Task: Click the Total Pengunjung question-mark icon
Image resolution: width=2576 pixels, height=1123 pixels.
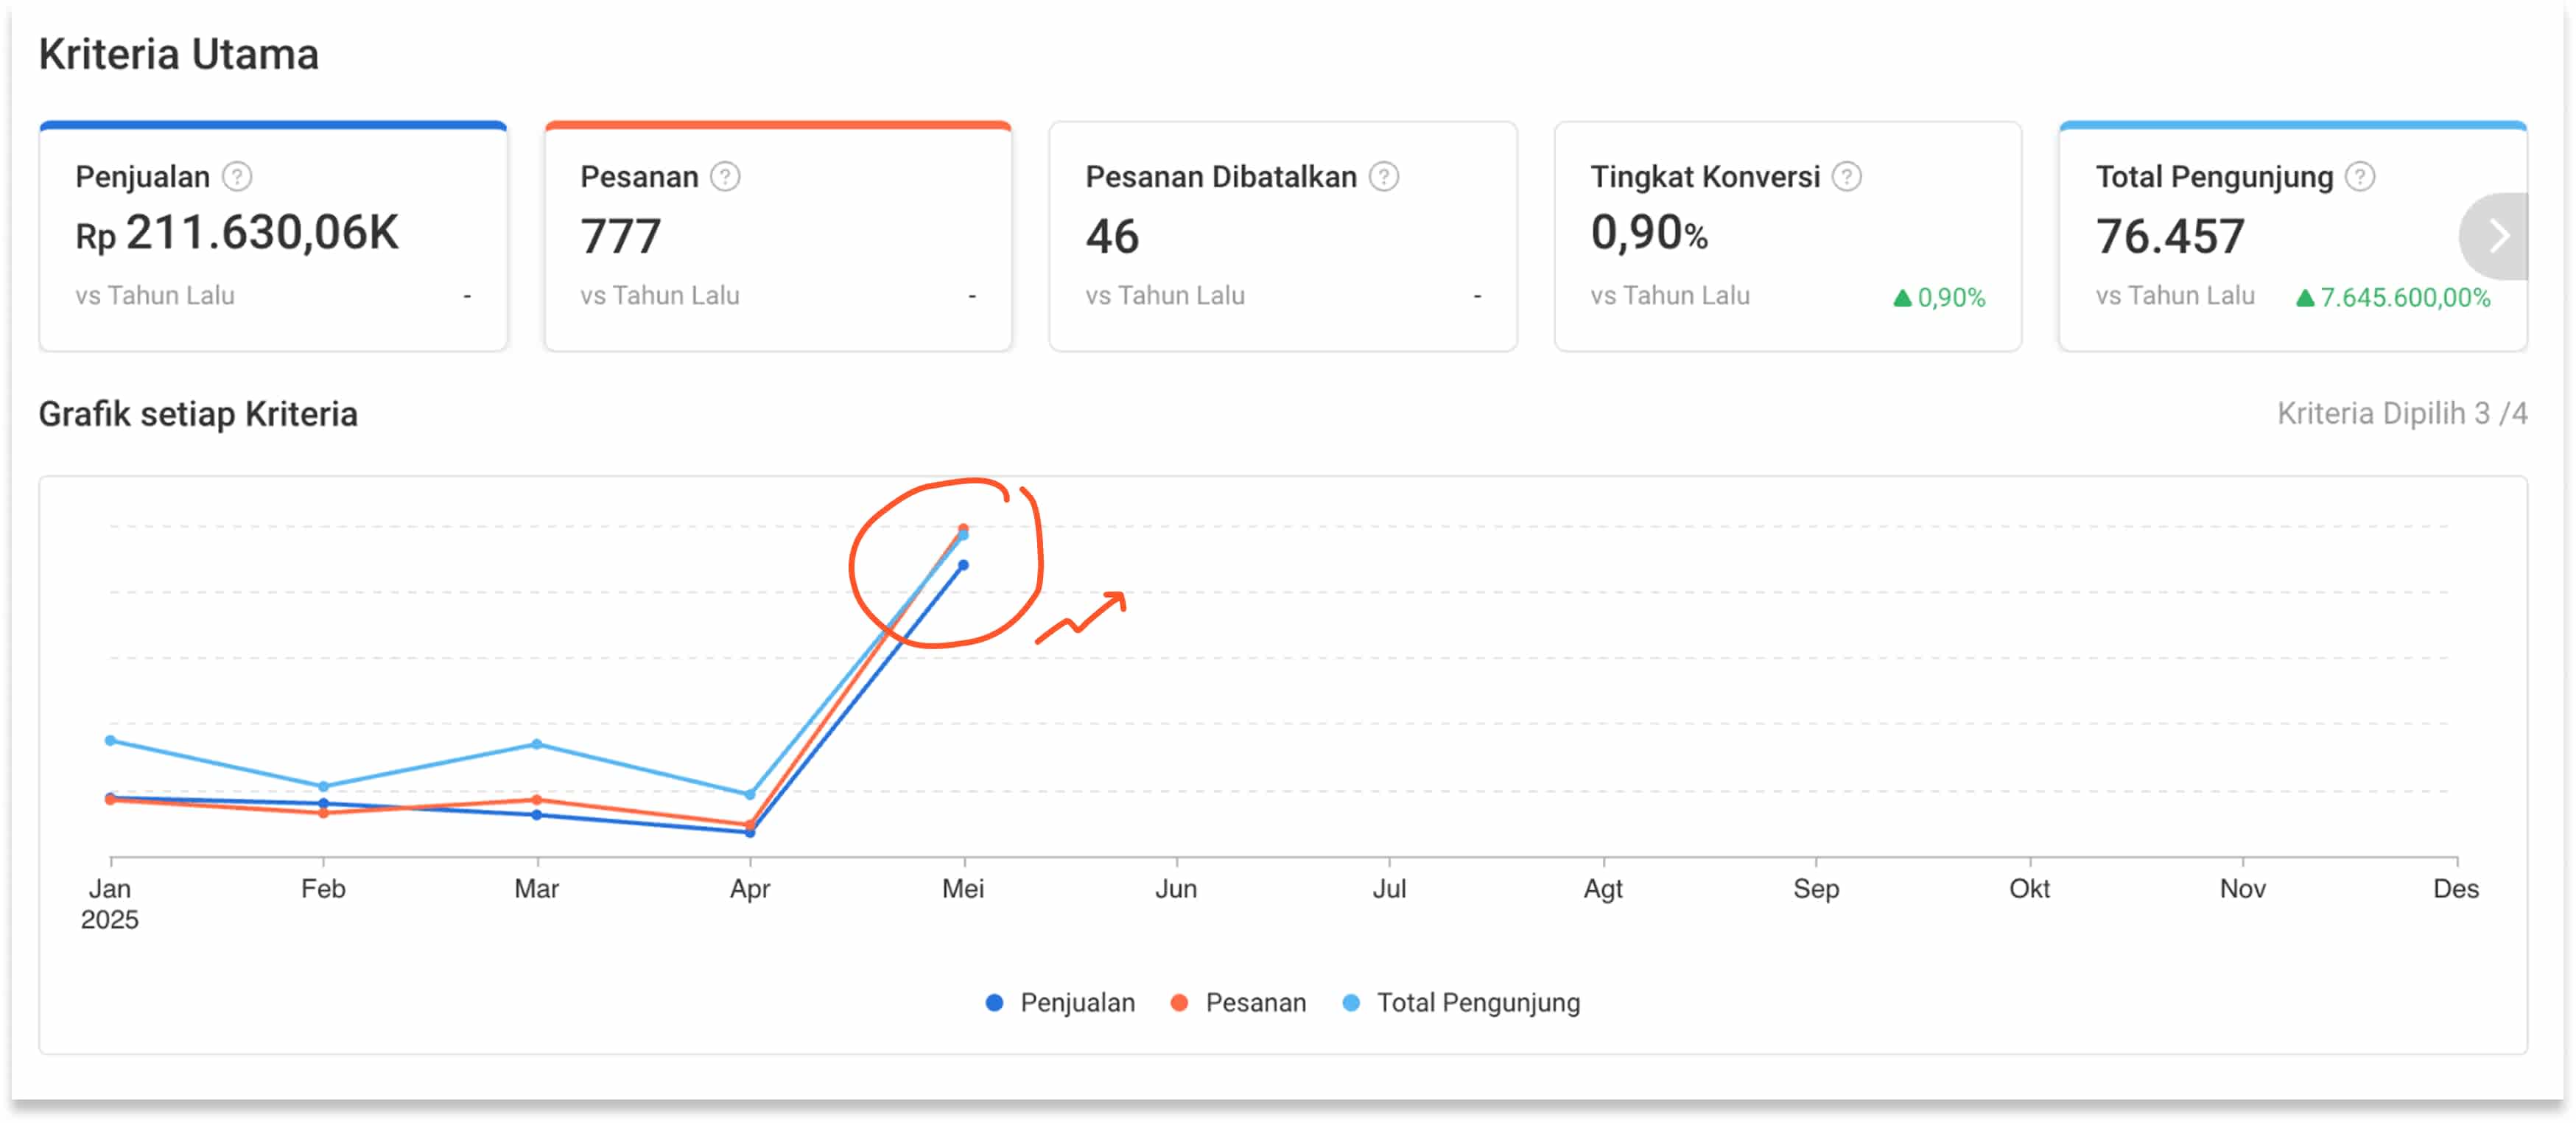Action: pos(2360,177)
